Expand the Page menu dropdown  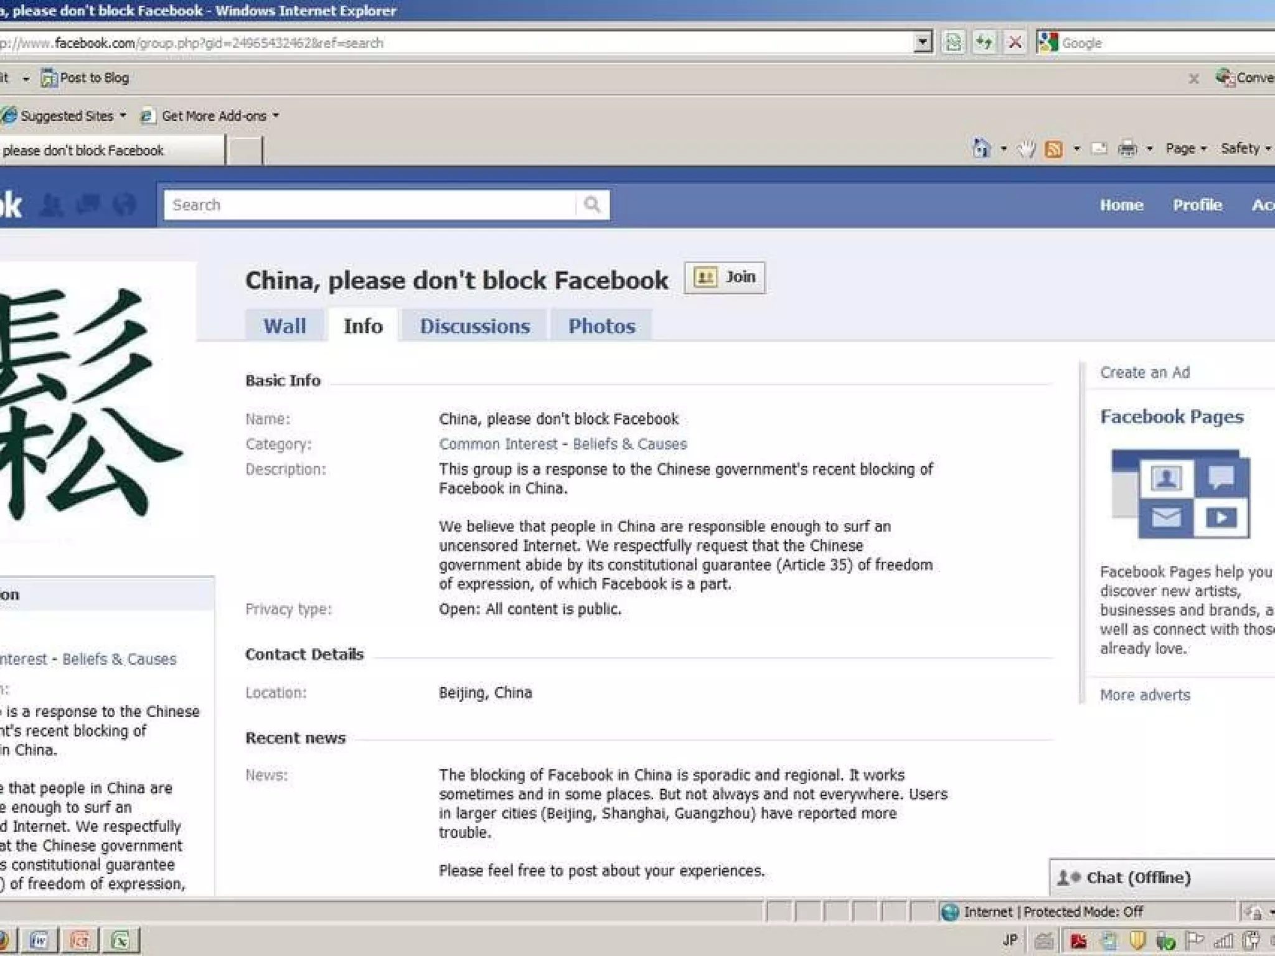pyautogui.click(x=1186, y=149)
